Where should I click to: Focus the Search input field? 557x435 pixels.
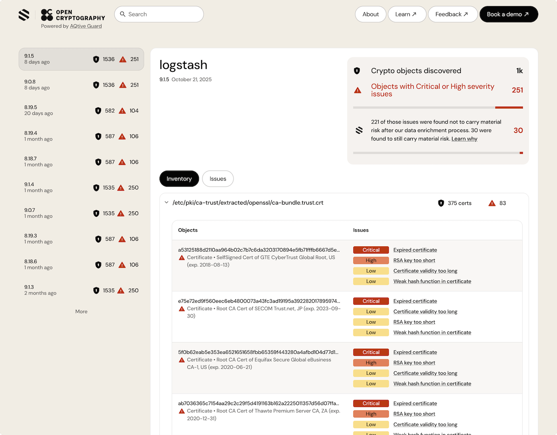click(x=159, y=14)
